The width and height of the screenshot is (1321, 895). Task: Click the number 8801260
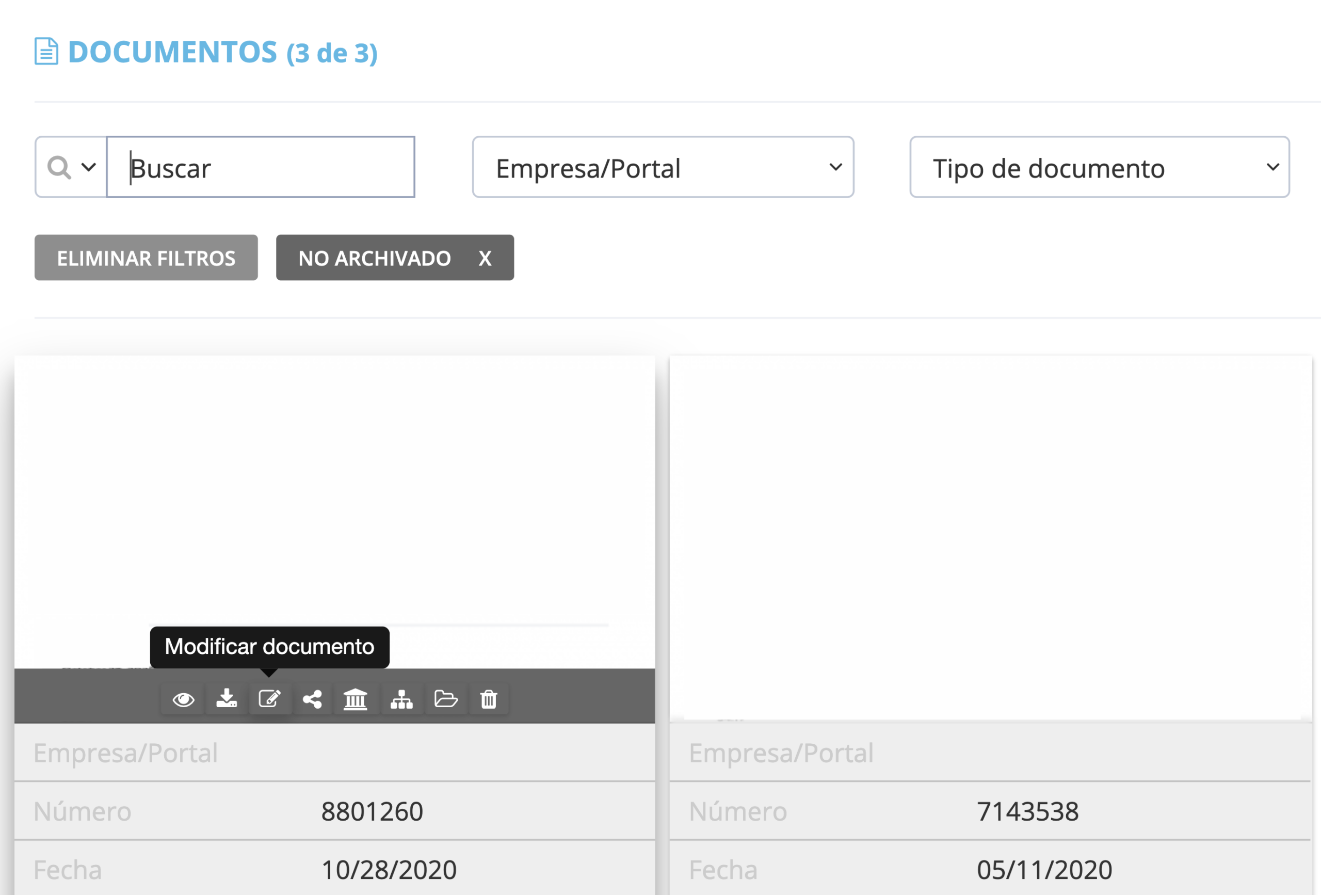[373, 811]
